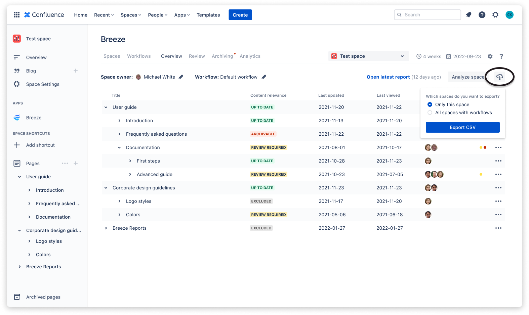
Task: Open the Archived pages icon
Action: 17,297
